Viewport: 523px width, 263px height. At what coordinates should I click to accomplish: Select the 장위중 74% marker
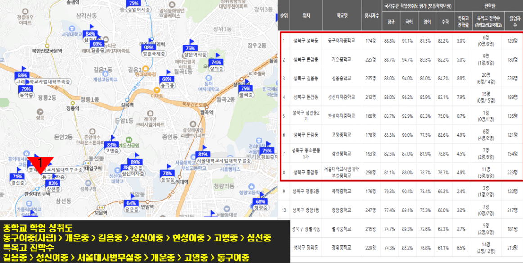[216, 62]
